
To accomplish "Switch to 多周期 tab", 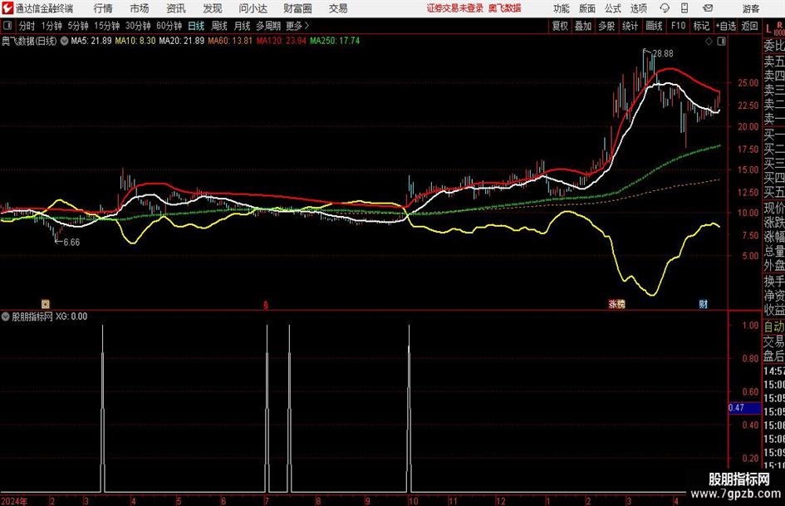I will pos(268,26).
